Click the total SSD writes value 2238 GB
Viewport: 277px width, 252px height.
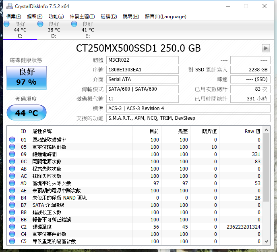point(250,70)
